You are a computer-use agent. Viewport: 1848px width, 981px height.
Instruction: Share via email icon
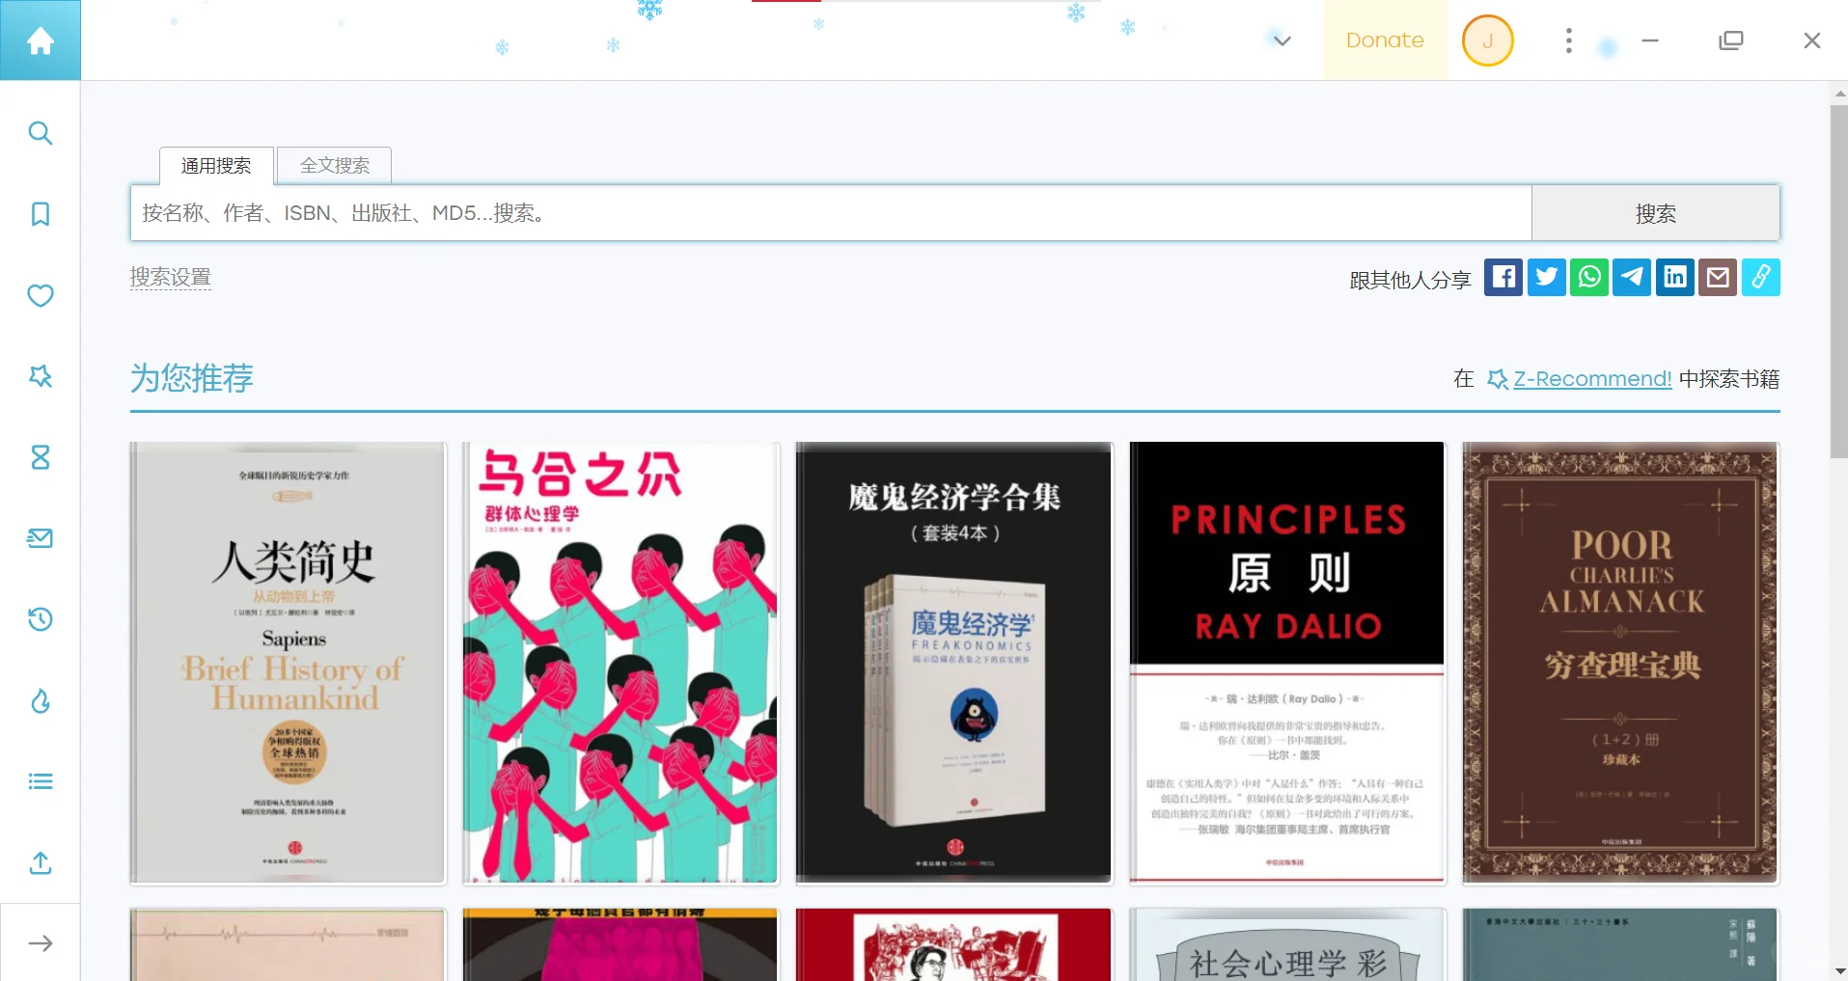[1718, 278]
